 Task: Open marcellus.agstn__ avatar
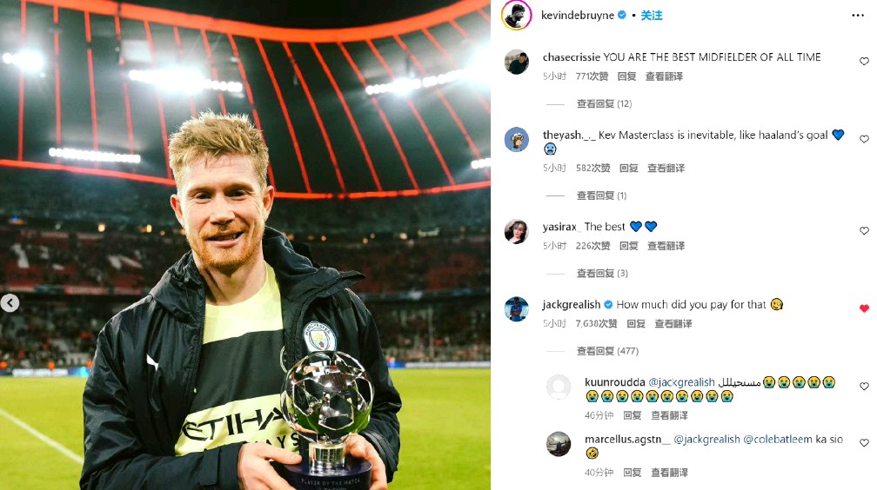pos(559,444)
